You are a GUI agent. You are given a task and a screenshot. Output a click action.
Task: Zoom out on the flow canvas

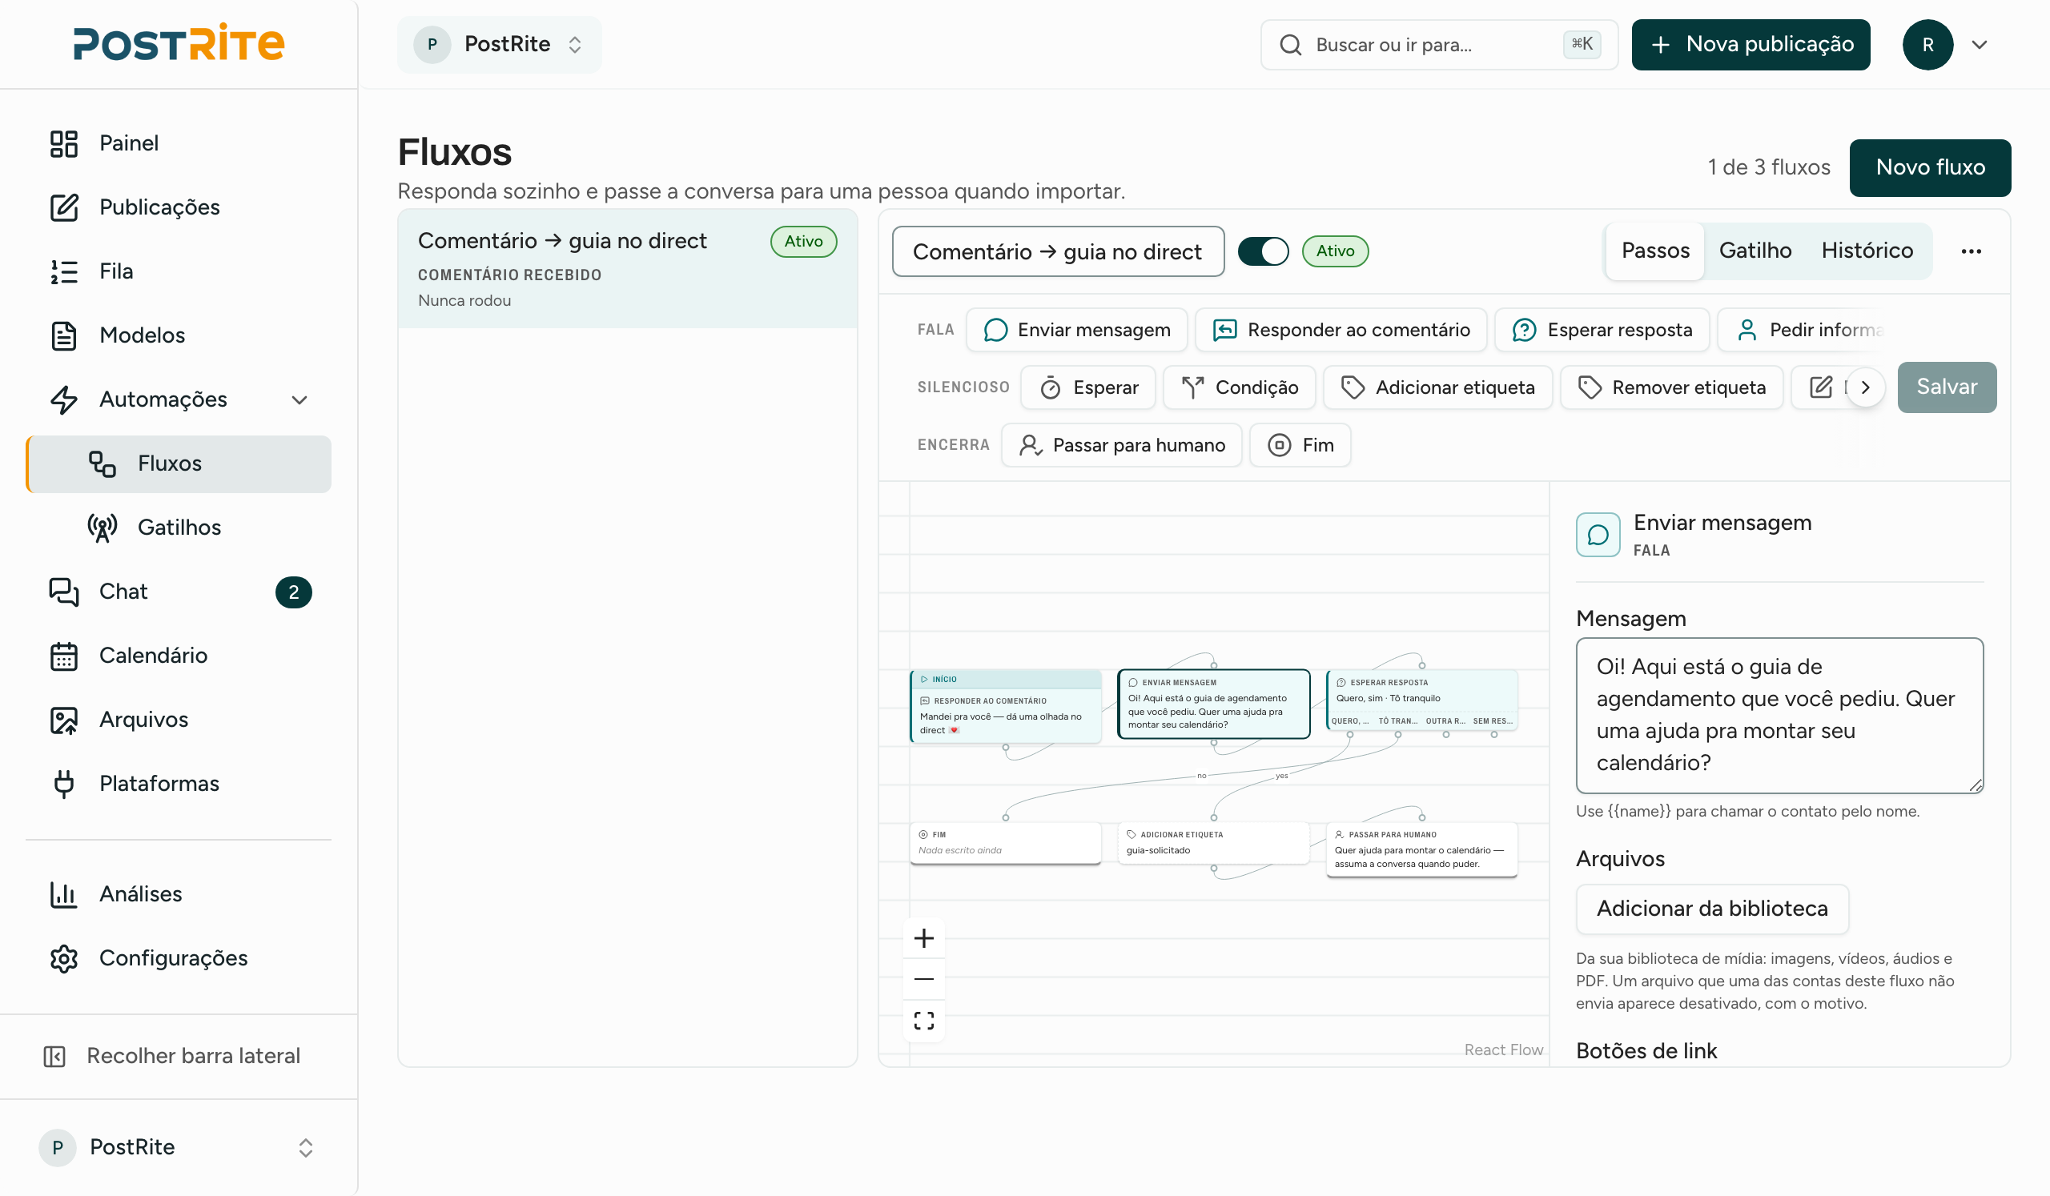pyautogui.click(x=924, y=980)
